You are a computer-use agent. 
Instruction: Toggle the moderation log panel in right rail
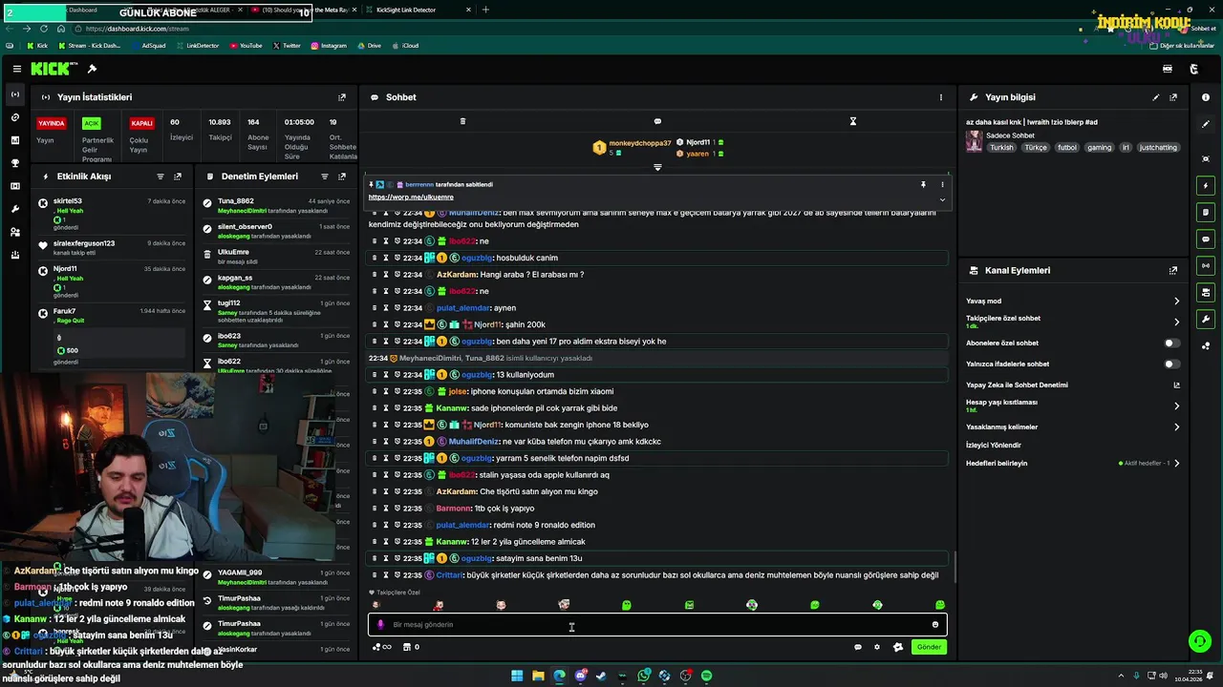(x=1206, y=212)
